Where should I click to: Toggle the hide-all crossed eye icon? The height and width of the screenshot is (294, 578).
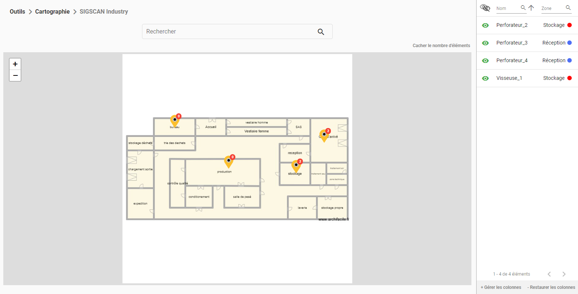(485, 8)
